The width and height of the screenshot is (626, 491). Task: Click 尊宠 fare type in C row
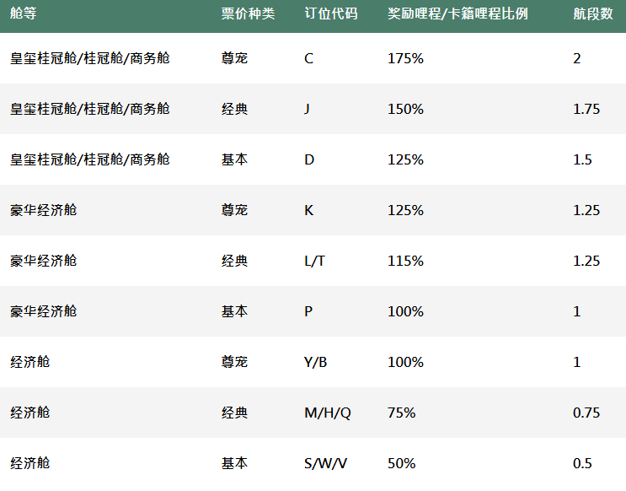pos(234,58)
